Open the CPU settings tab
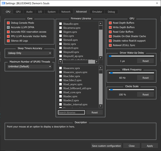Viewport: 161px width, 151px height. tap(8, 12)
